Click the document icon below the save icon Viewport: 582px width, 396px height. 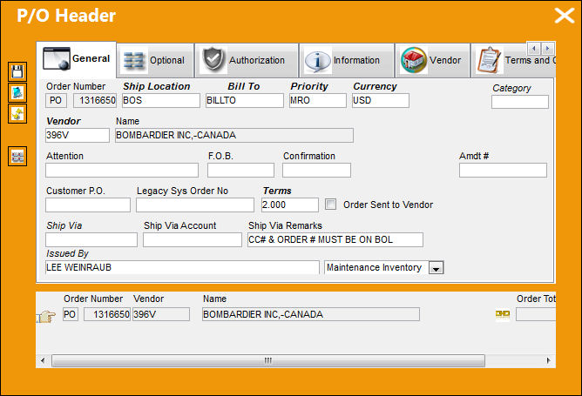17,93
